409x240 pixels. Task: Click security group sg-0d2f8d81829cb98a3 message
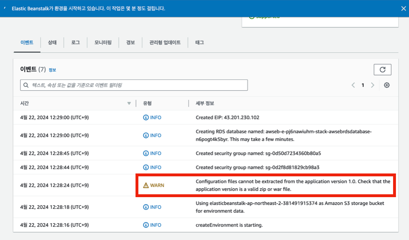pyautogui.click(x=258, y=167)
